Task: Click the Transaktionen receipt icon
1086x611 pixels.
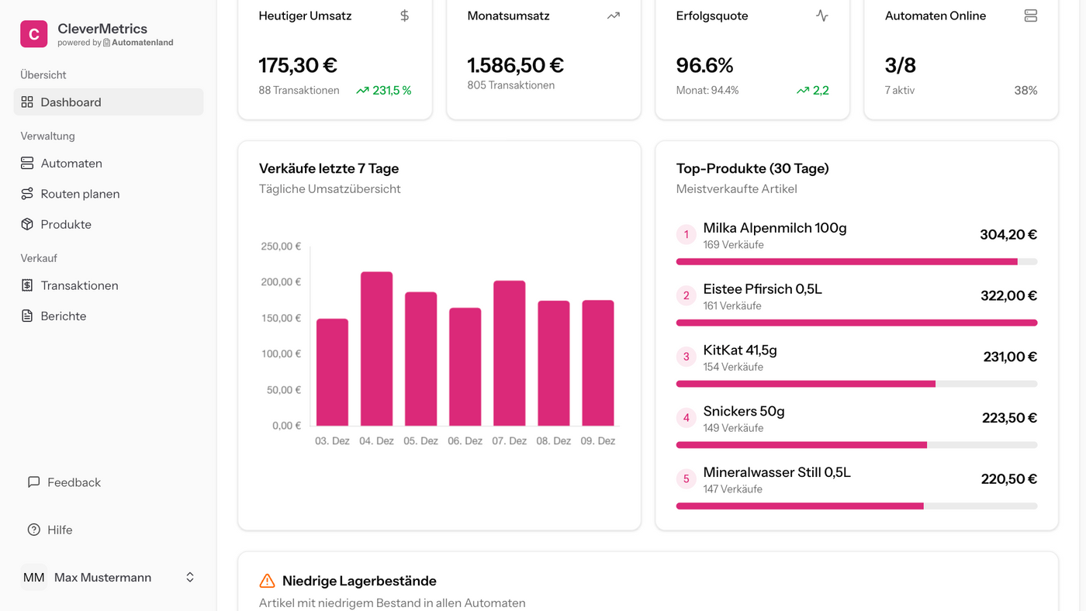Action: [27, 285]
